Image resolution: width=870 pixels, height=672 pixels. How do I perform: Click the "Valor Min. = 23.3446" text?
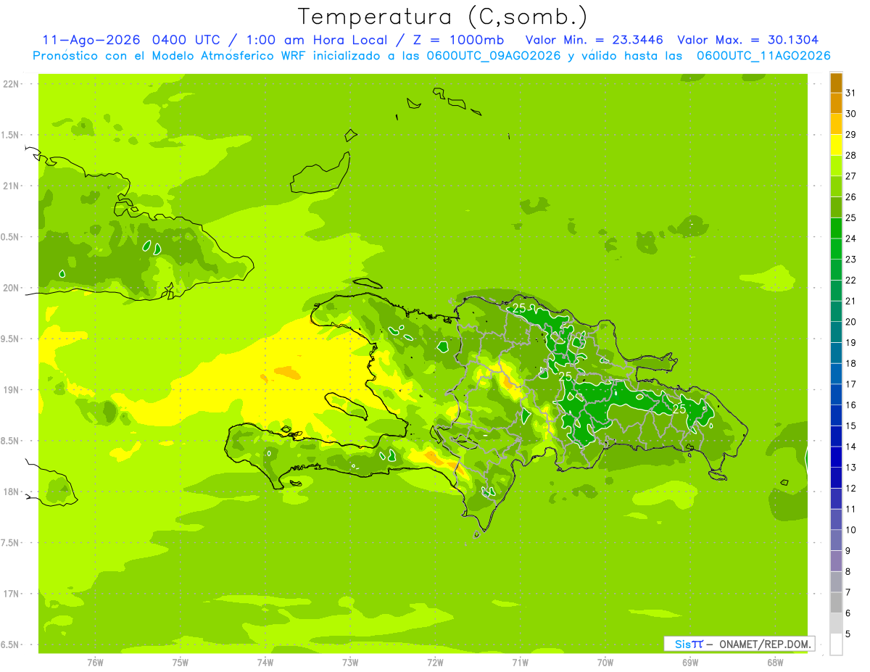pos(594,40)
